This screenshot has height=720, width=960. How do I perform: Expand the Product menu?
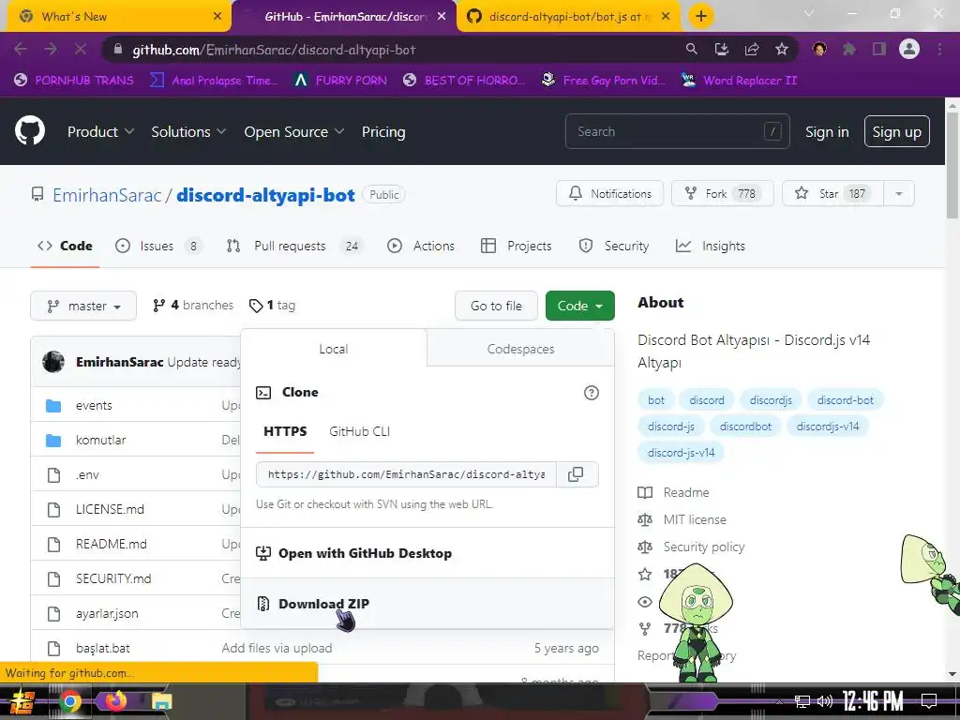100,131
